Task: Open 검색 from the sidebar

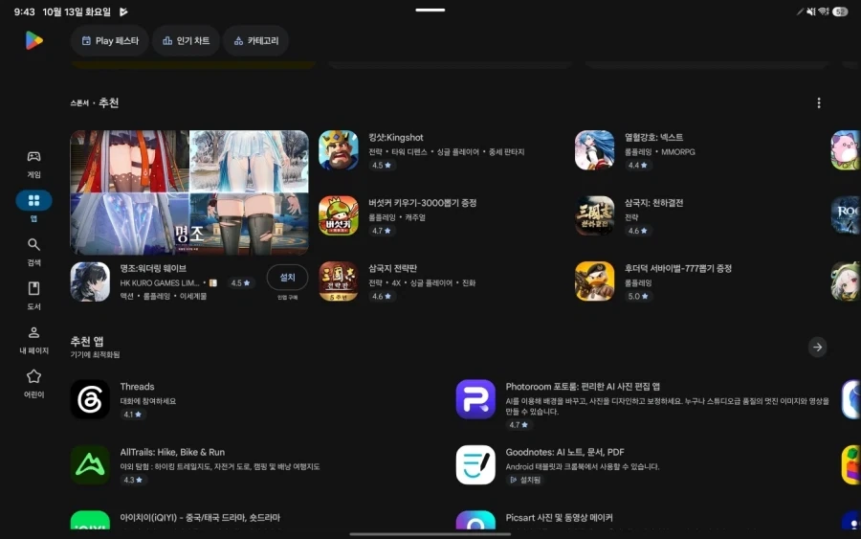Action: click(34, 252)
